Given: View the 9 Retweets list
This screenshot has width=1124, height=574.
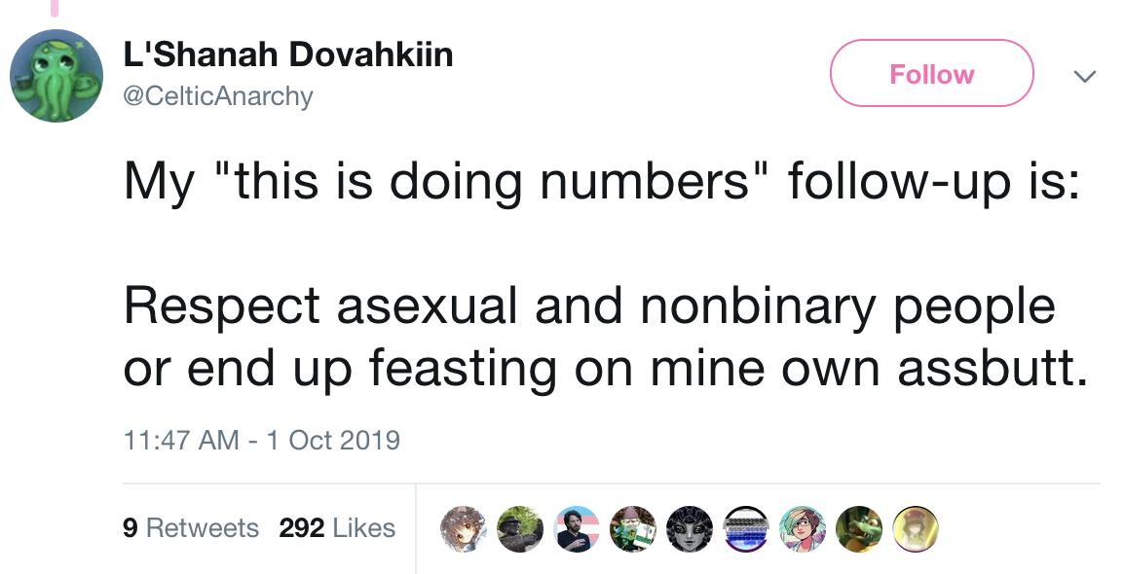Looking at the screenshot, I should (191, 528).
